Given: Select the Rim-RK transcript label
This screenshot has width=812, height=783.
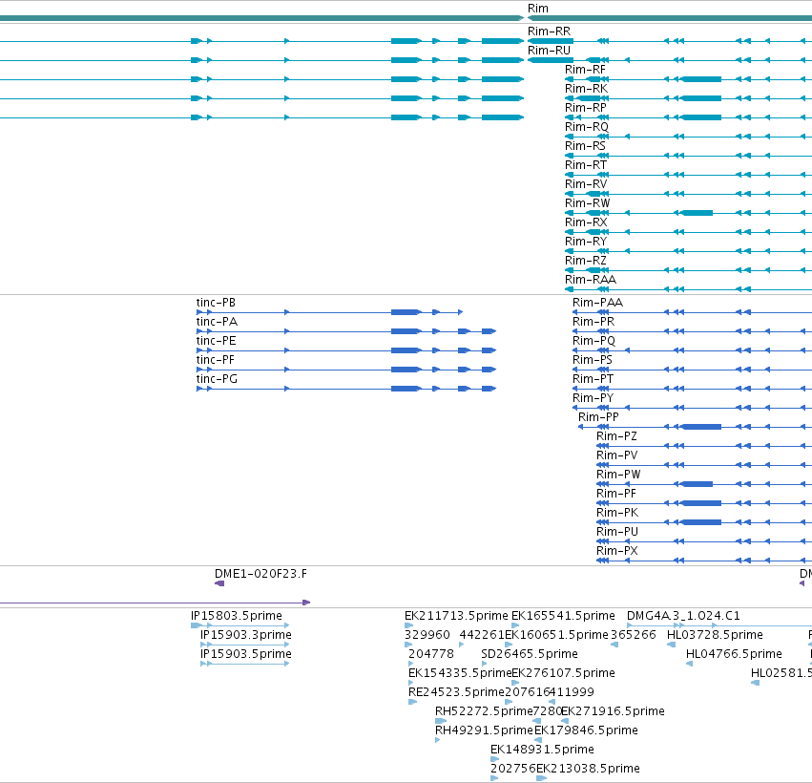Looking at the screenshot, I should click(586, 89).
